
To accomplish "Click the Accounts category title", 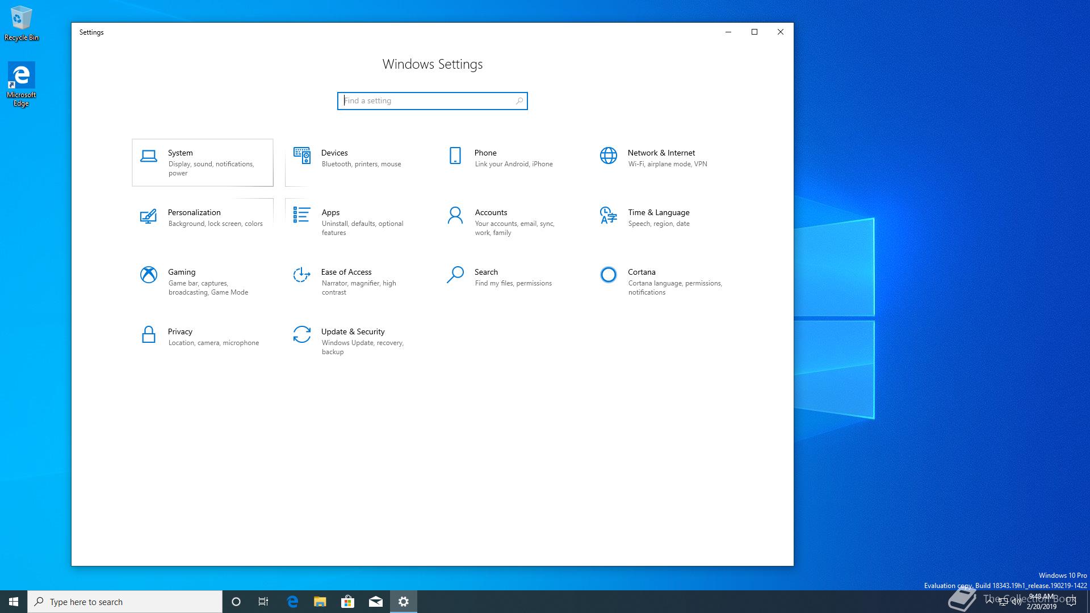I will [491, 212].
